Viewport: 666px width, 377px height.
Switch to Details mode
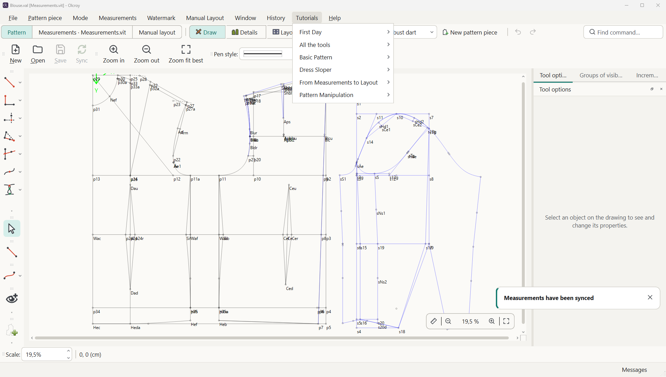[245, 32]
